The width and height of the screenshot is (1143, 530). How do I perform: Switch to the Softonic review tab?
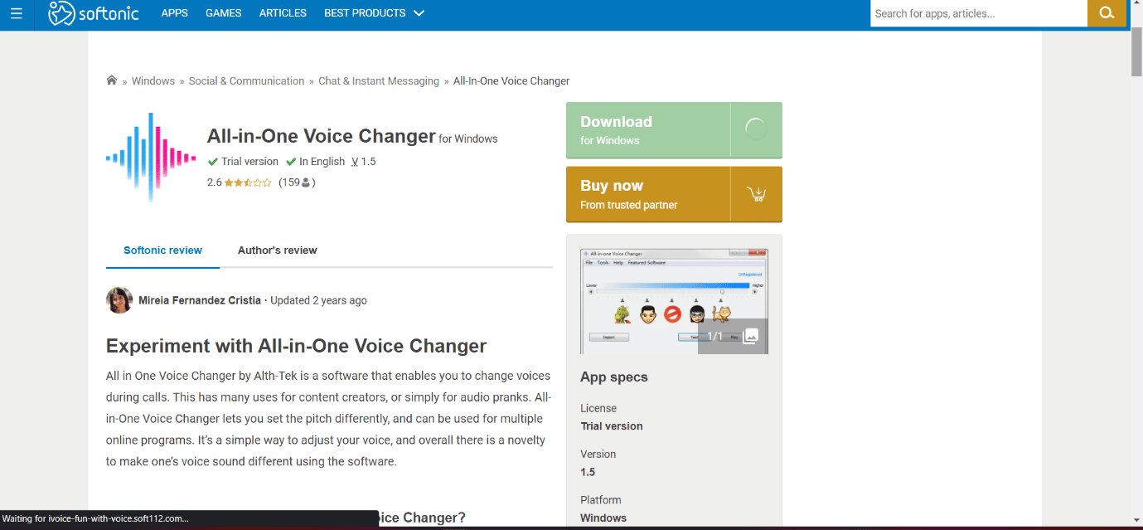(163, 250)
